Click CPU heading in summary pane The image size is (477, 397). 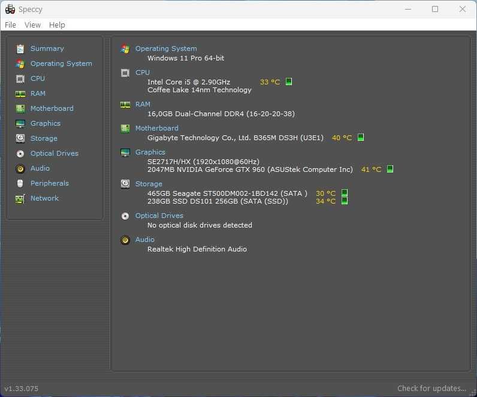[143, 72]
